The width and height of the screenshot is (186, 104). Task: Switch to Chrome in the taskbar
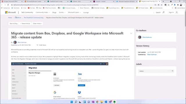click(x=97, y=102)
